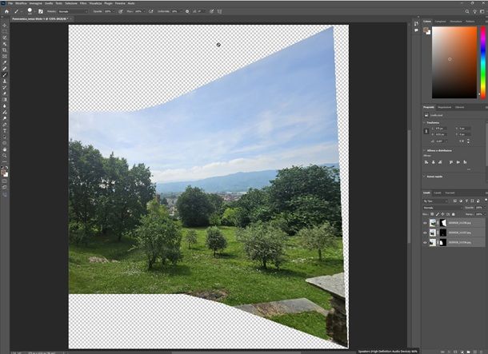Image resolution: width=488 pixels, height=354 pixels.
Task: Open the Metodo blend mode dropdown
Action: click(x=73, y=11)
